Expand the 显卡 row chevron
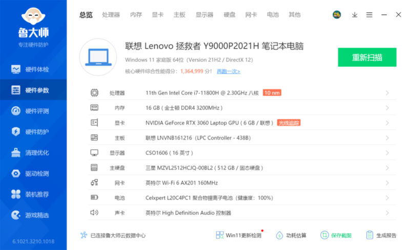The image size is (409, 250). (387, 123)
